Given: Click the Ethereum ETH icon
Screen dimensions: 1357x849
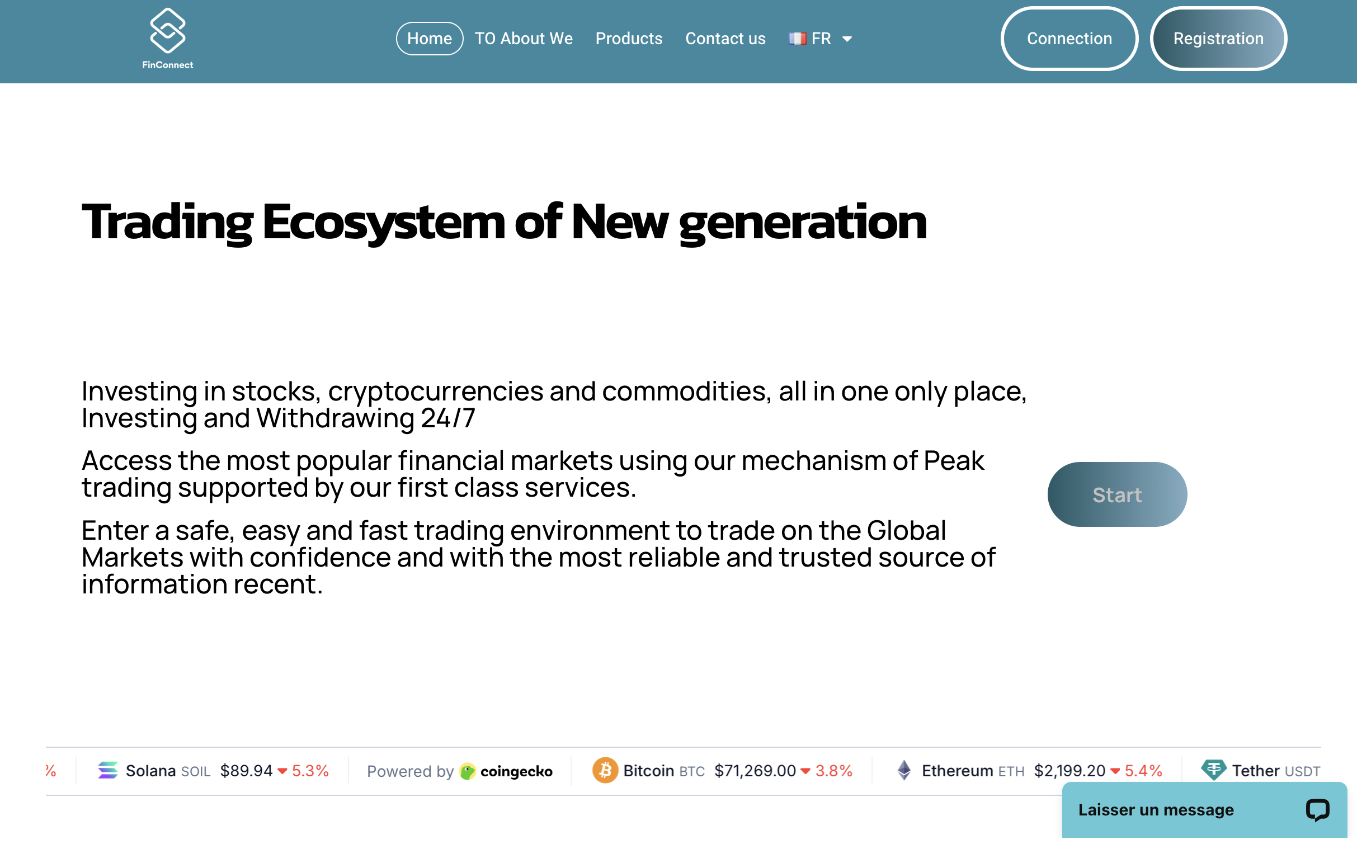Looking at the screenshot, I should [x=904, y=770].
